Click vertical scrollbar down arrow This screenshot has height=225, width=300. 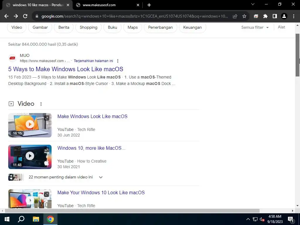point(297,206)
